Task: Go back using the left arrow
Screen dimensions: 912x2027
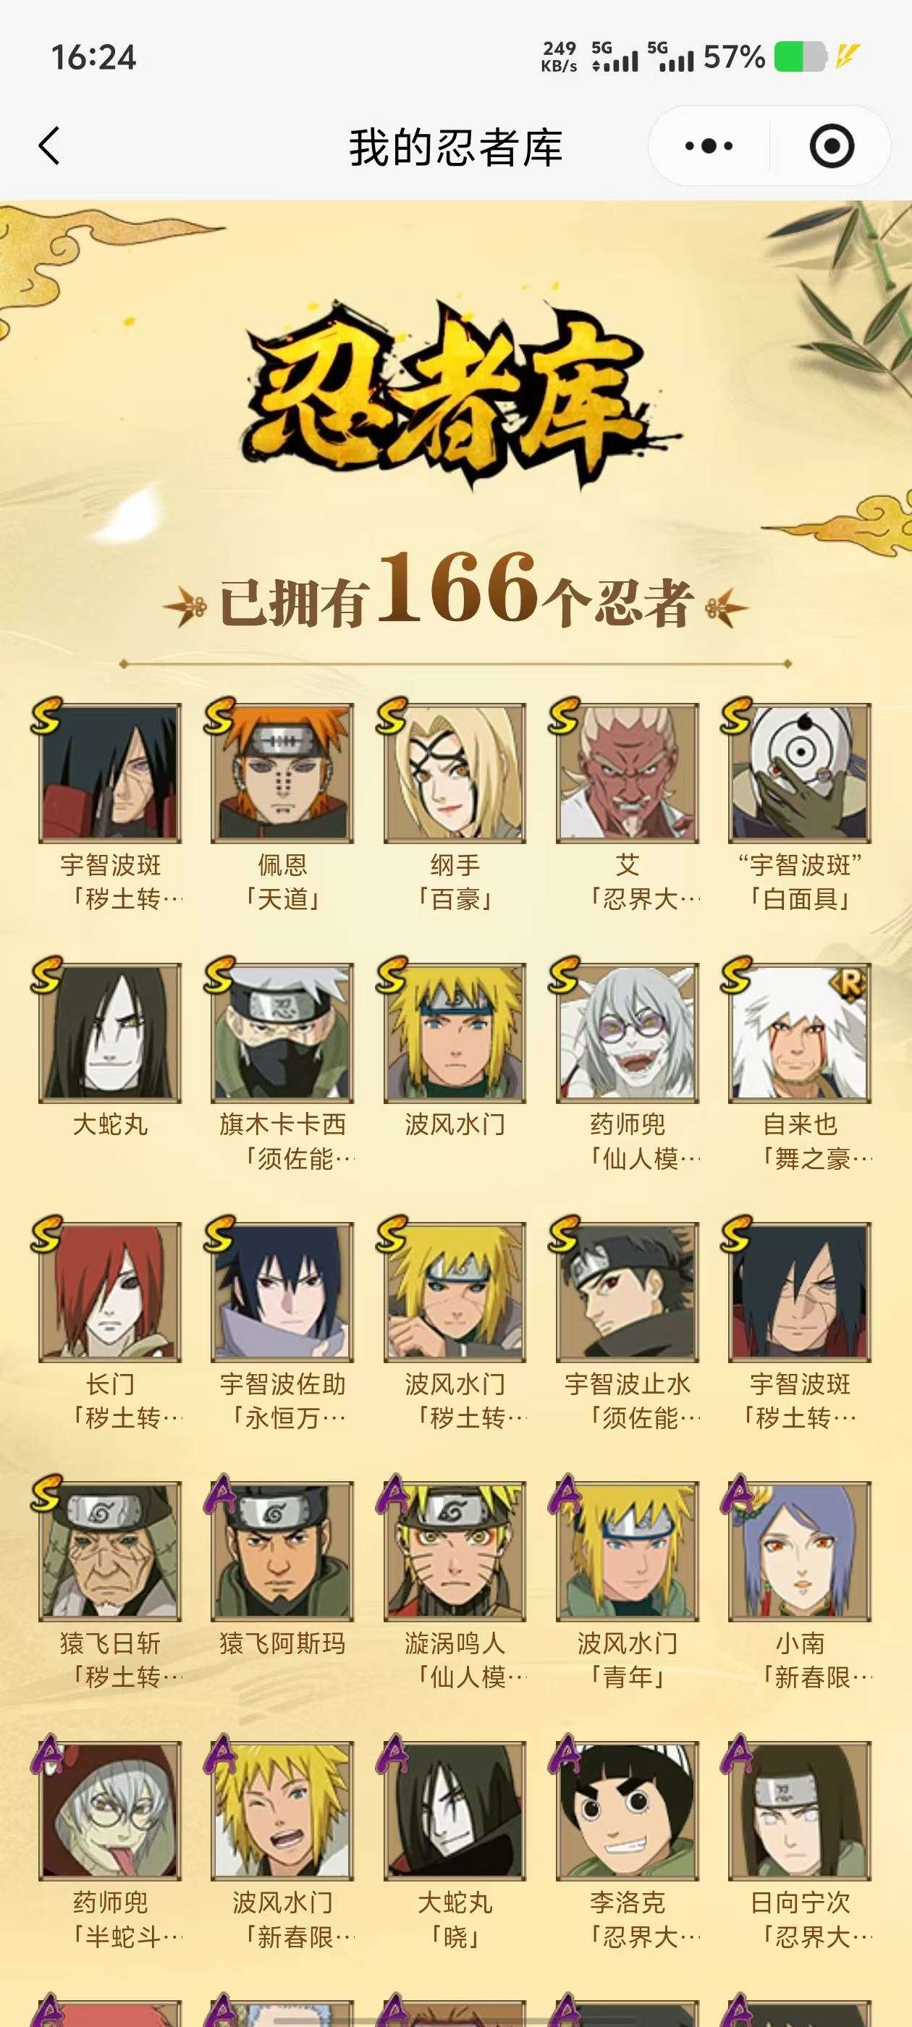Action: (48, 146)
